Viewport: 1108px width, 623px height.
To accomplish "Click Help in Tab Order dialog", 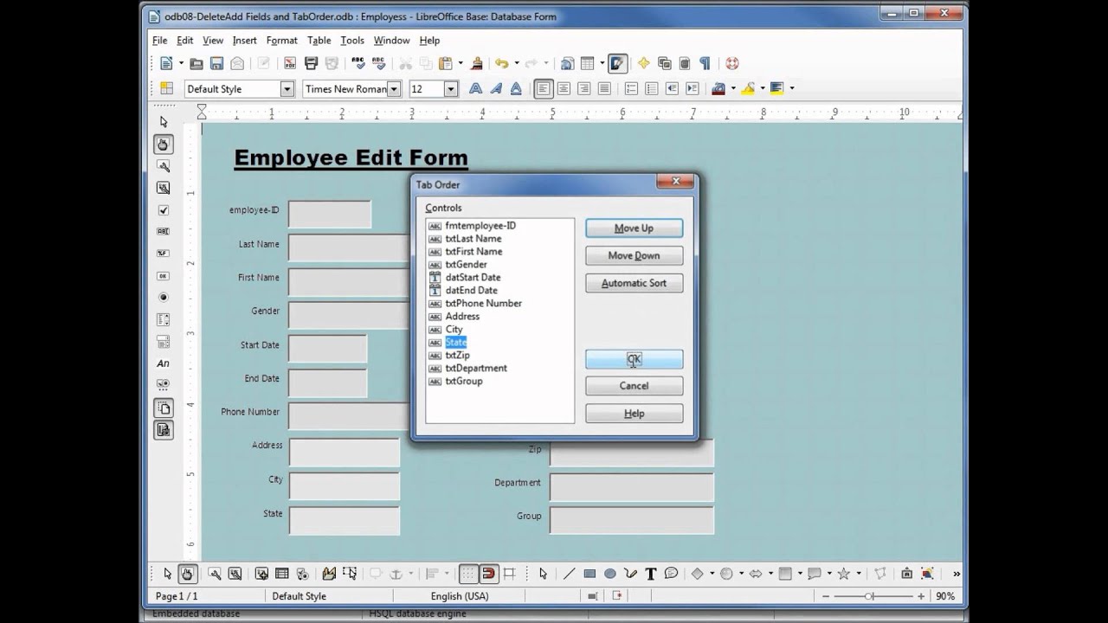I will [634, 414].
